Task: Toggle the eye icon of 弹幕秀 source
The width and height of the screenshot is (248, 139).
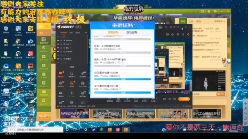Action: tap(58, 59)
